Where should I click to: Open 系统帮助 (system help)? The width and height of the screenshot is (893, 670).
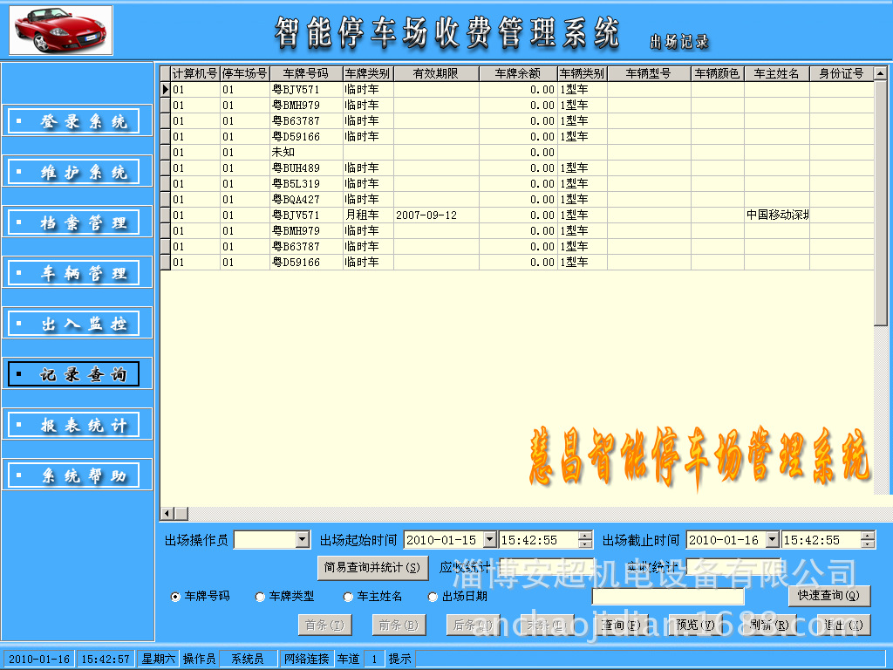tap(77, 474)
